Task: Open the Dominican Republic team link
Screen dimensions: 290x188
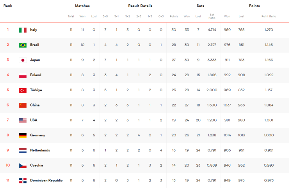Action: 46,180
